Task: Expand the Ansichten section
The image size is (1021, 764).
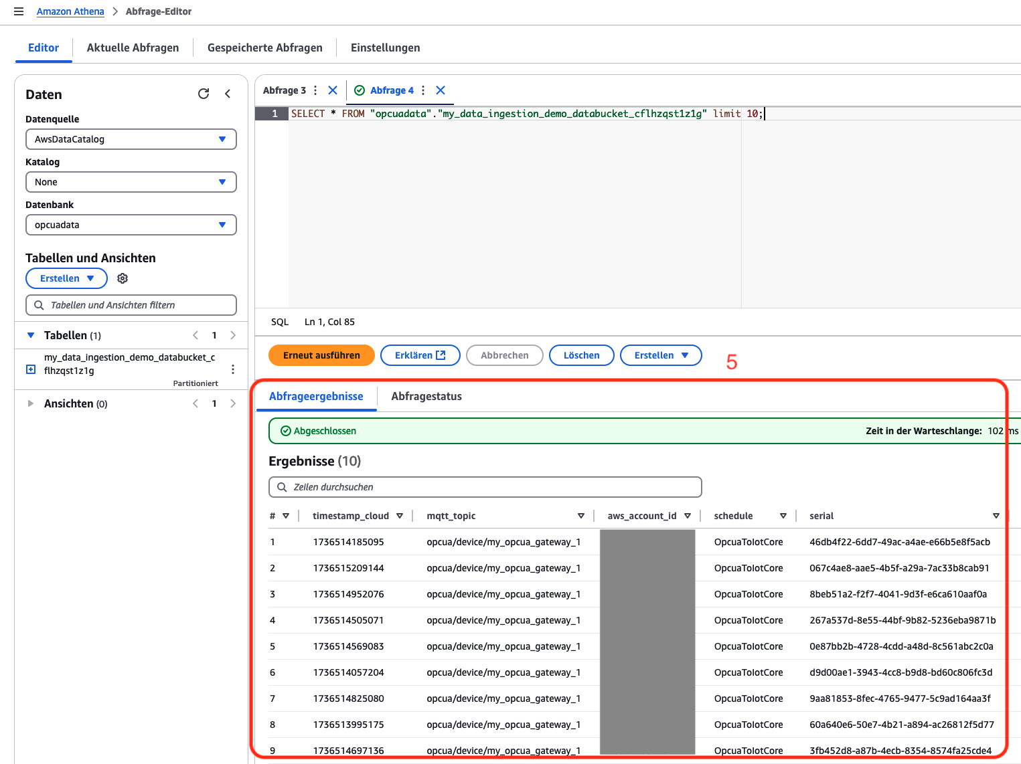Action: [x=30, y=403]
